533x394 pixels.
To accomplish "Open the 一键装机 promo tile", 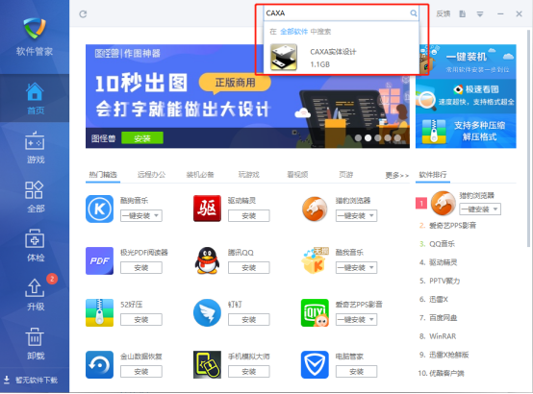I will (466, 62).
